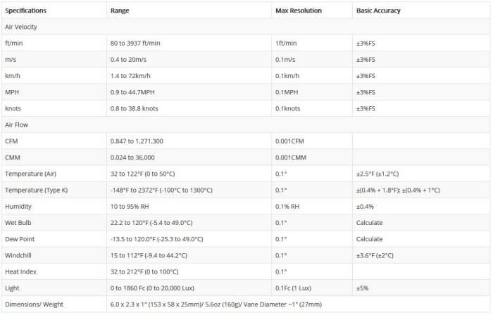Click the Specifications column header
The height and width of the screenshot is (315, 493).
coord(25,12)
